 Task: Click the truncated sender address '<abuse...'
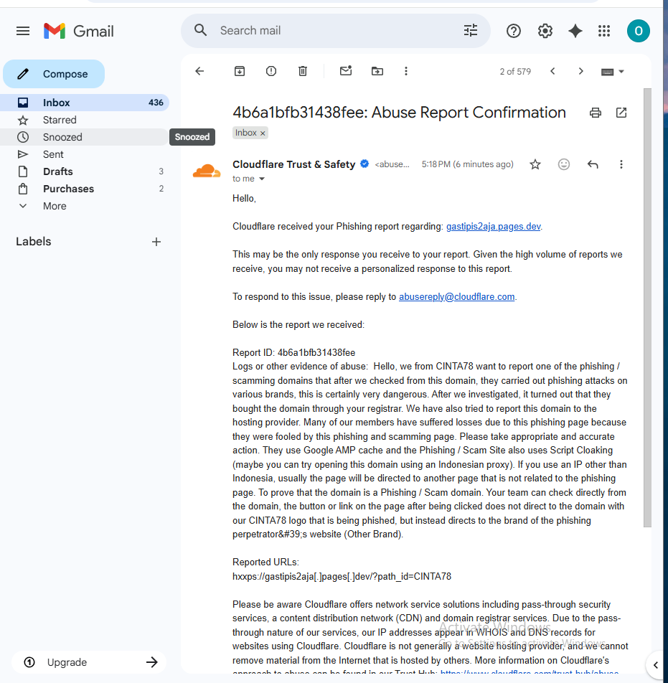(x=392, y=164)
